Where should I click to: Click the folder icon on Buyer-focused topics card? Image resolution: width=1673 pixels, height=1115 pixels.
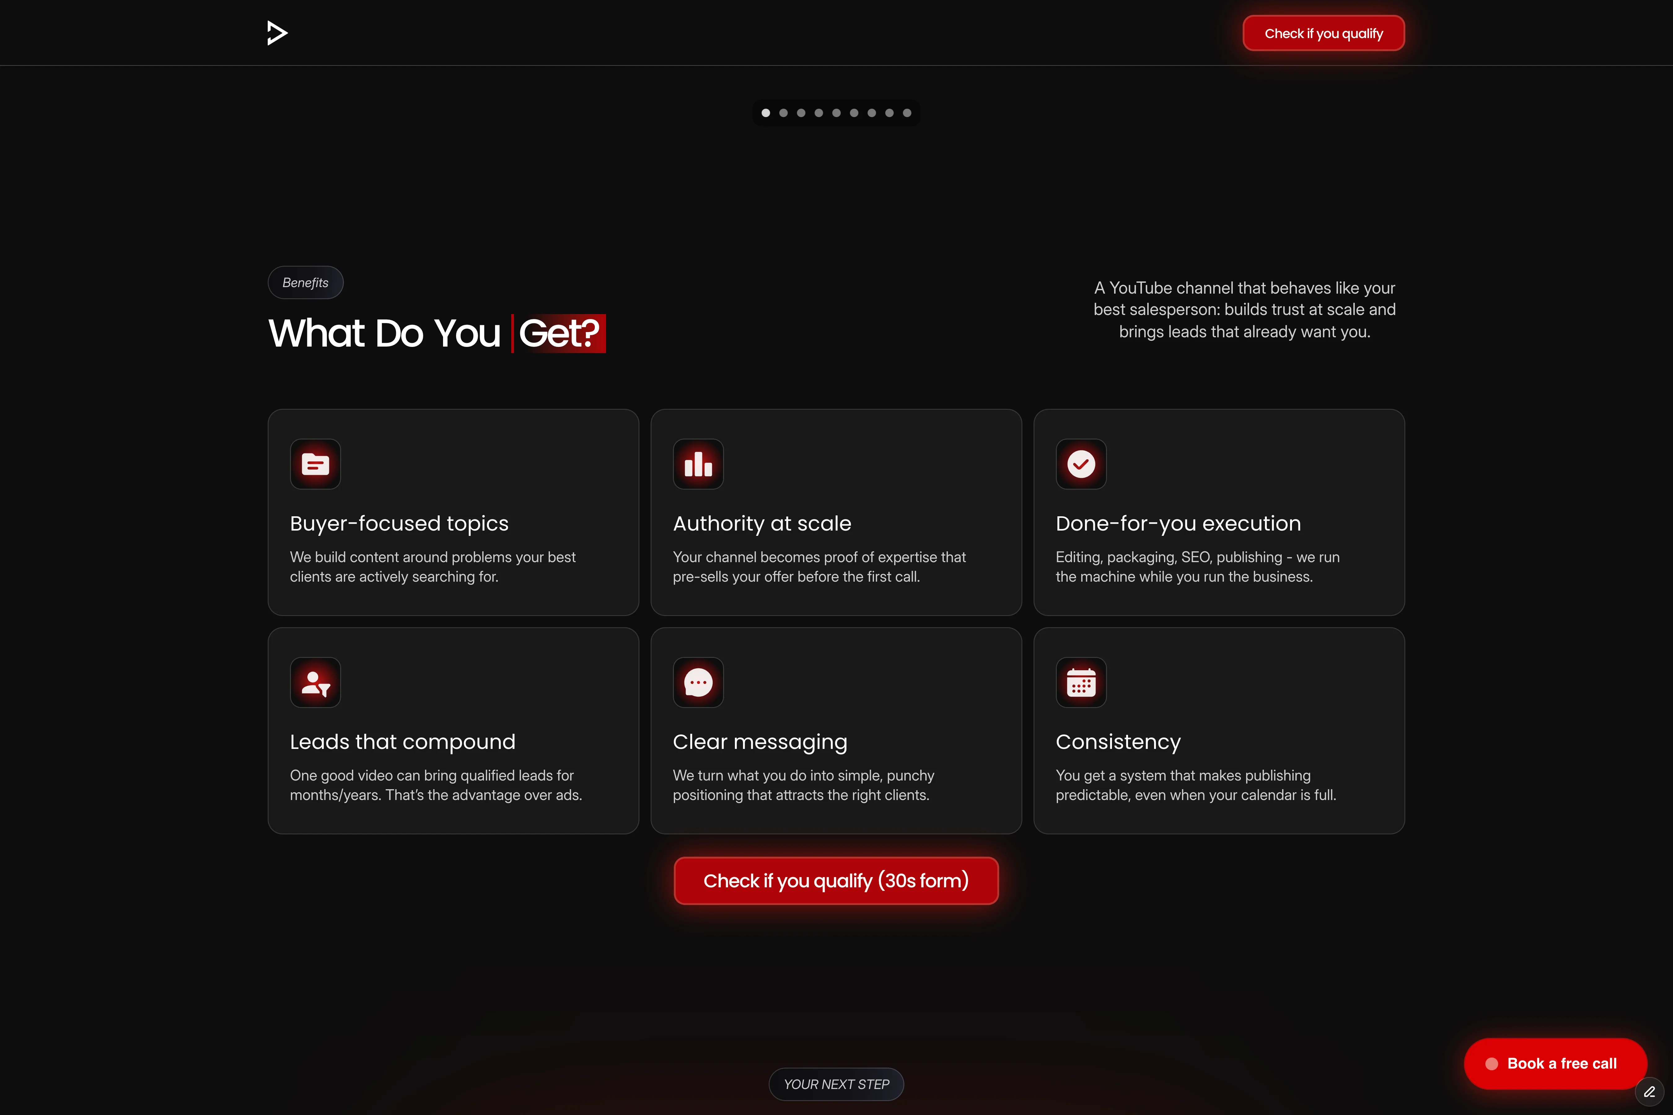coord(315,464)
